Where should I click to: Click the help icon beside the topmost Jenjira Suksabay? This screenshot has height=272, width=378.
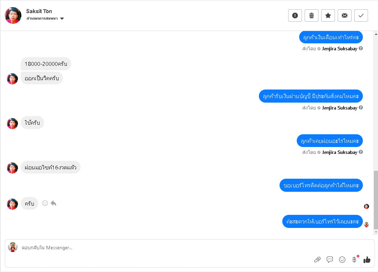pyautogui.click(x=361, y=49)
